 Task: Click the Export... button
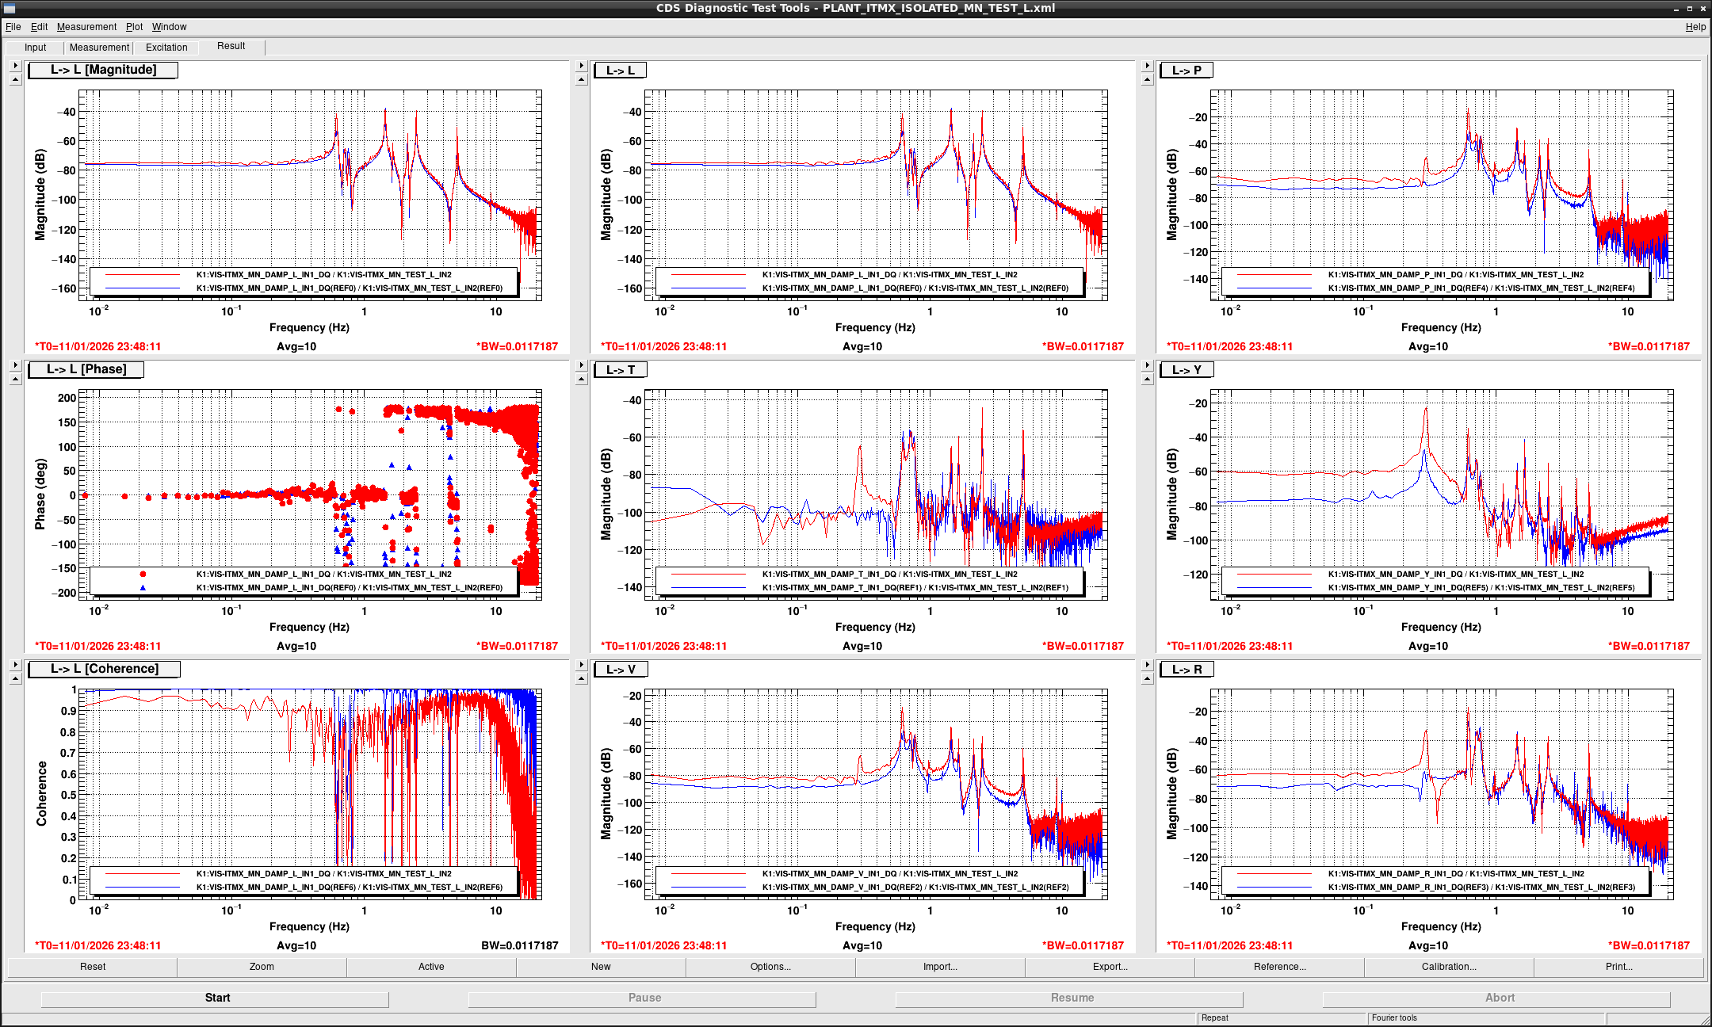pos(1110,967)
